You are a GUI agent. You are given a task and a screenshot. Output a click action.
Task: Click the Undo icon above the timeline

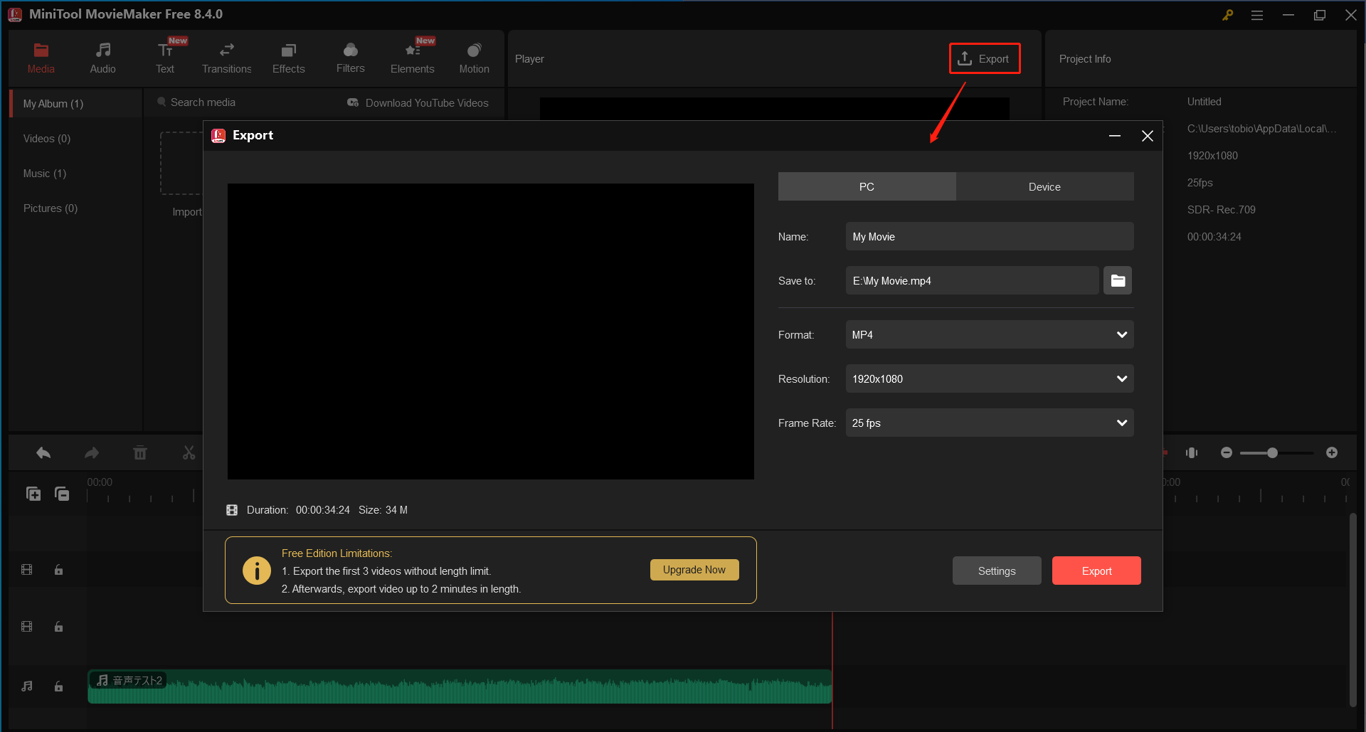[x=43, y=452]
